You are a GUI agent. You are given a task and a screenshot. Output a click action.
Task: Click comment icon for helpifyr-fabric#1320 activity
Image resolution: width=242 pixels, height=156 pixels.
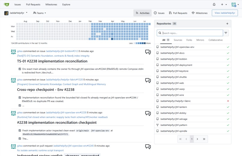click(148, 80)
